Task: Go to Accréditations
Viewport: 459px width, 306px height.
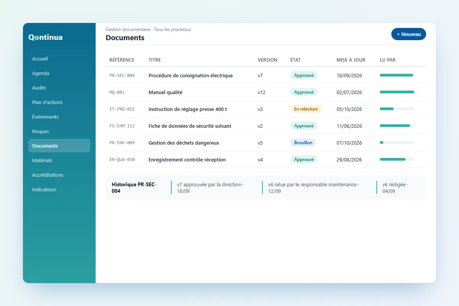Action: point(59,175)
